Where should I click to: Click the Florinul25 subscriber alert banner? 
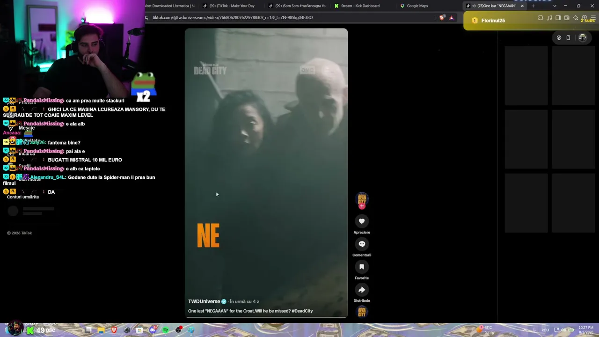[x=531, y=21]
